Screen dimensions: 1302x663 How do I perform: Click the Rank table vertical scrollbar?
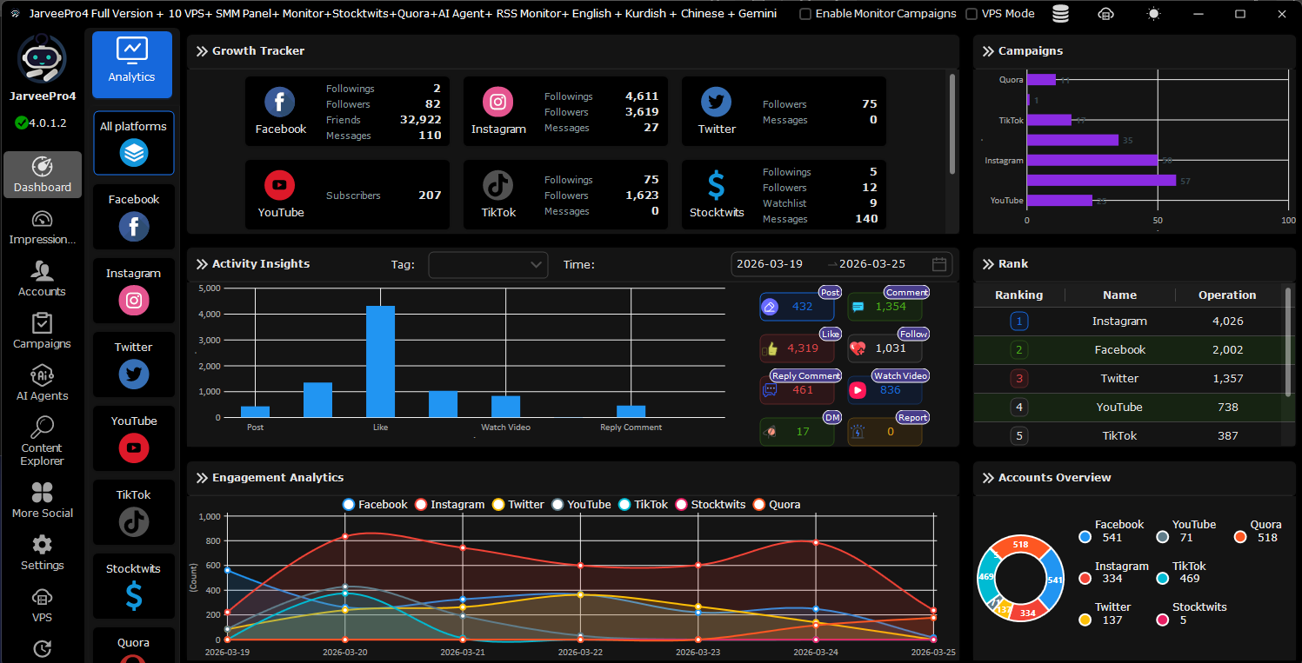1288,342
